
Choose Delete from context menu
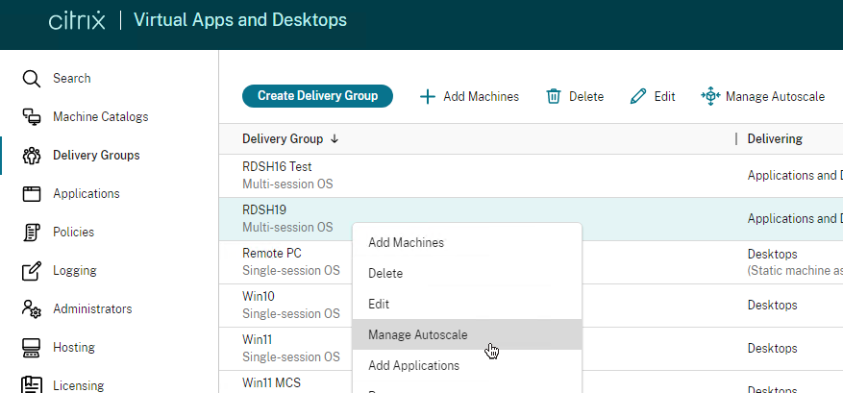(467, 274)
